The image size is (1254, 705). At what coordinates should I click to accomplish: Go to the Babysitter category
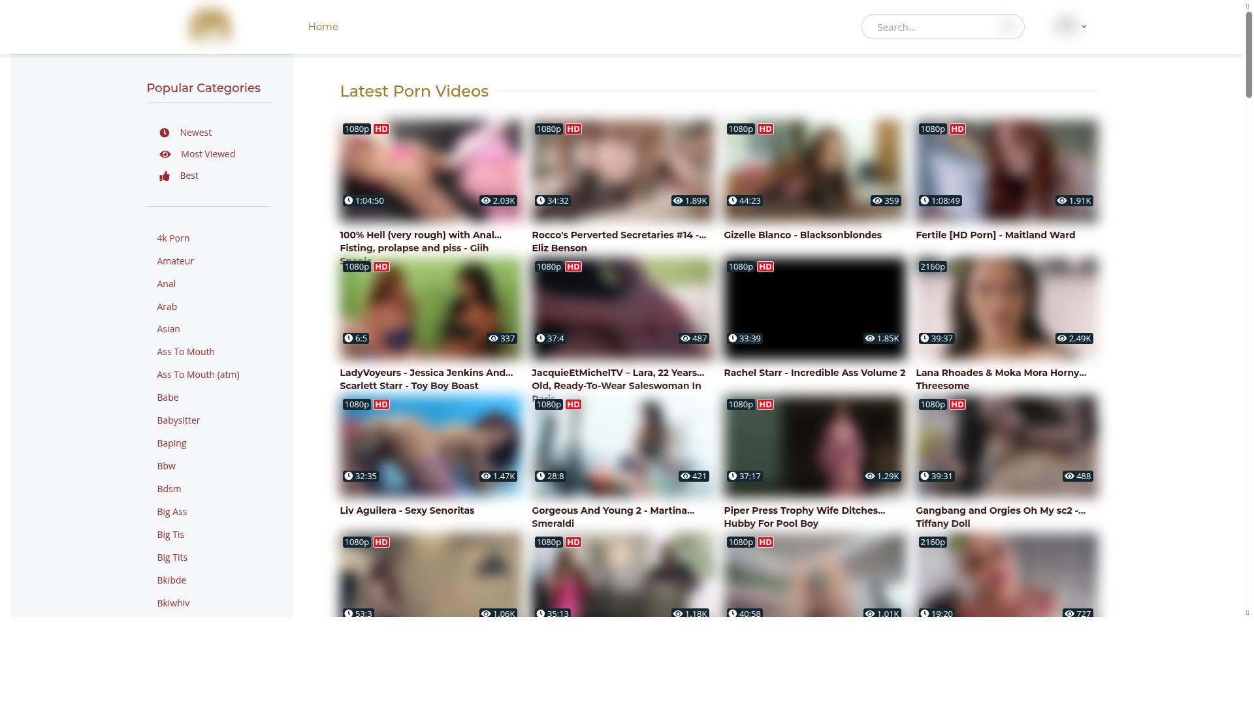(x=178, y=420)
